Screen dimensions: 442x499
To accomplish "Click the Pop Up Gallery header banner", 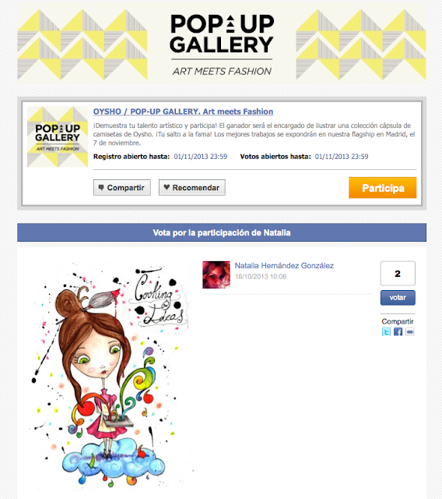I will pyautogui.click(x=222, y=44).
